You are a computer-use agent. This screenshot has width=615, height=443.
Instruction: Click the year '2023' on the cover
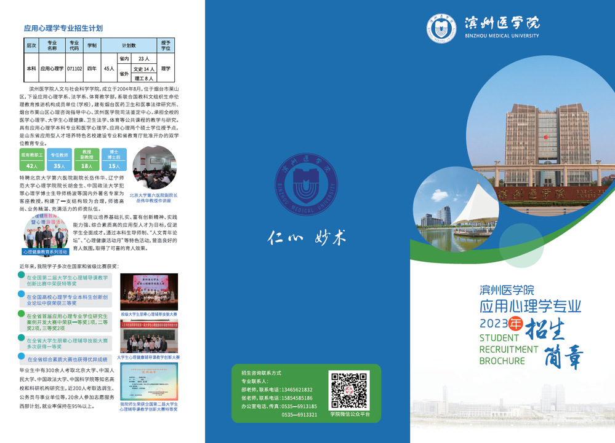(x=493, y=323)
